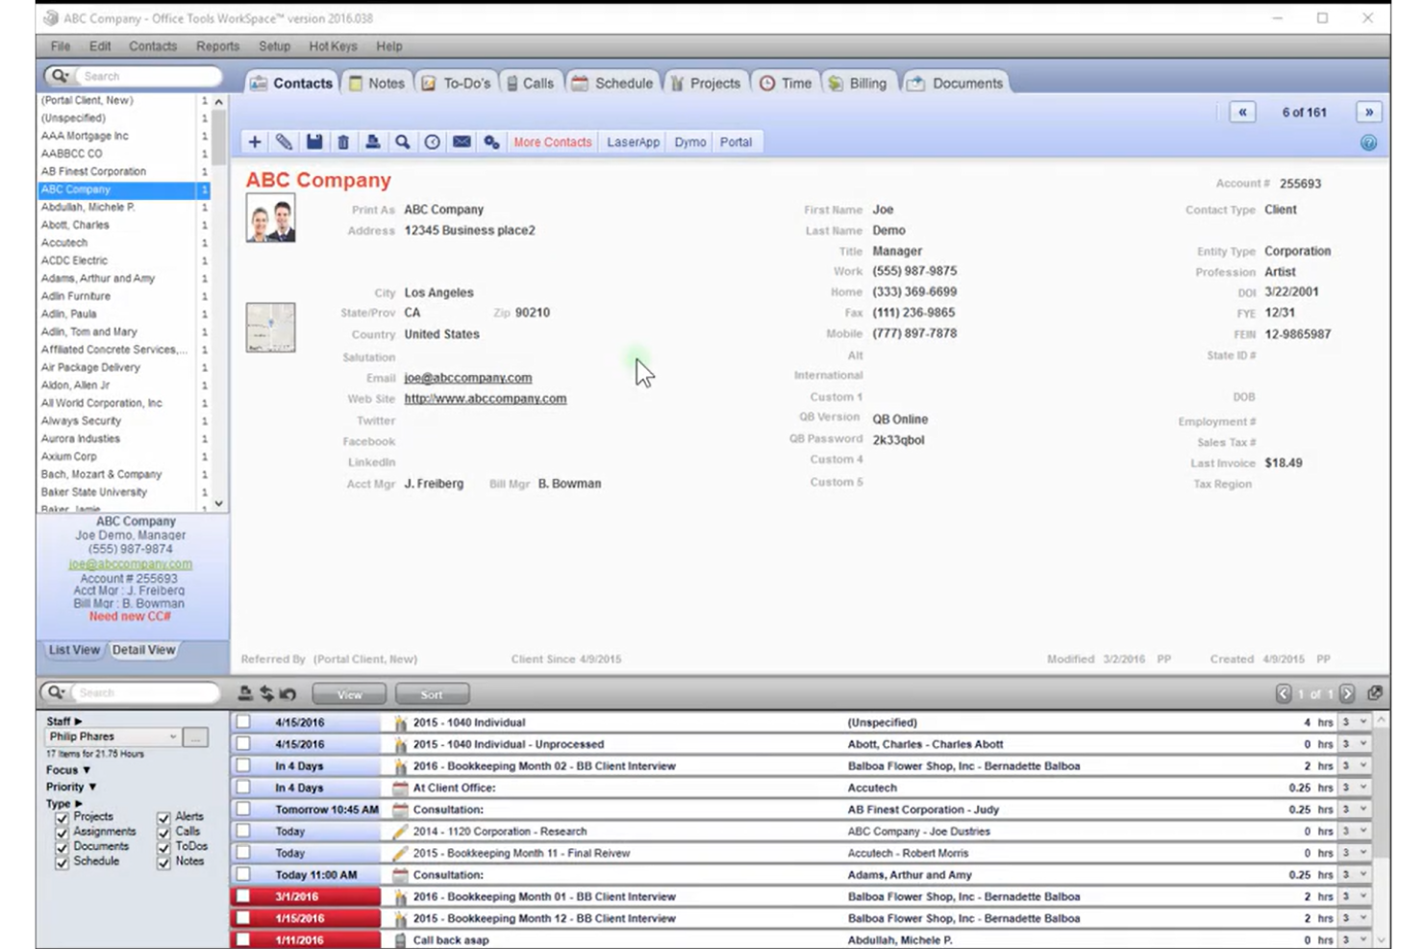Click the stamp icon in lower task toolbar

coord(245,693)
